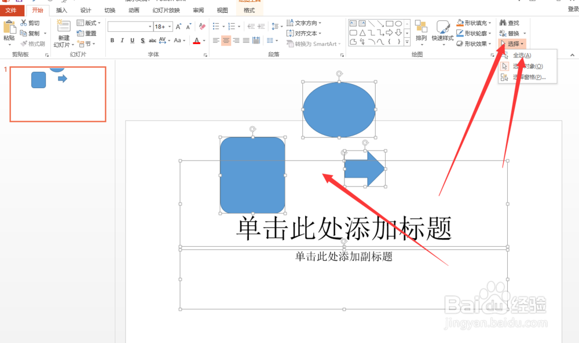Pick the triangle shape in shapes gallery

362,33
